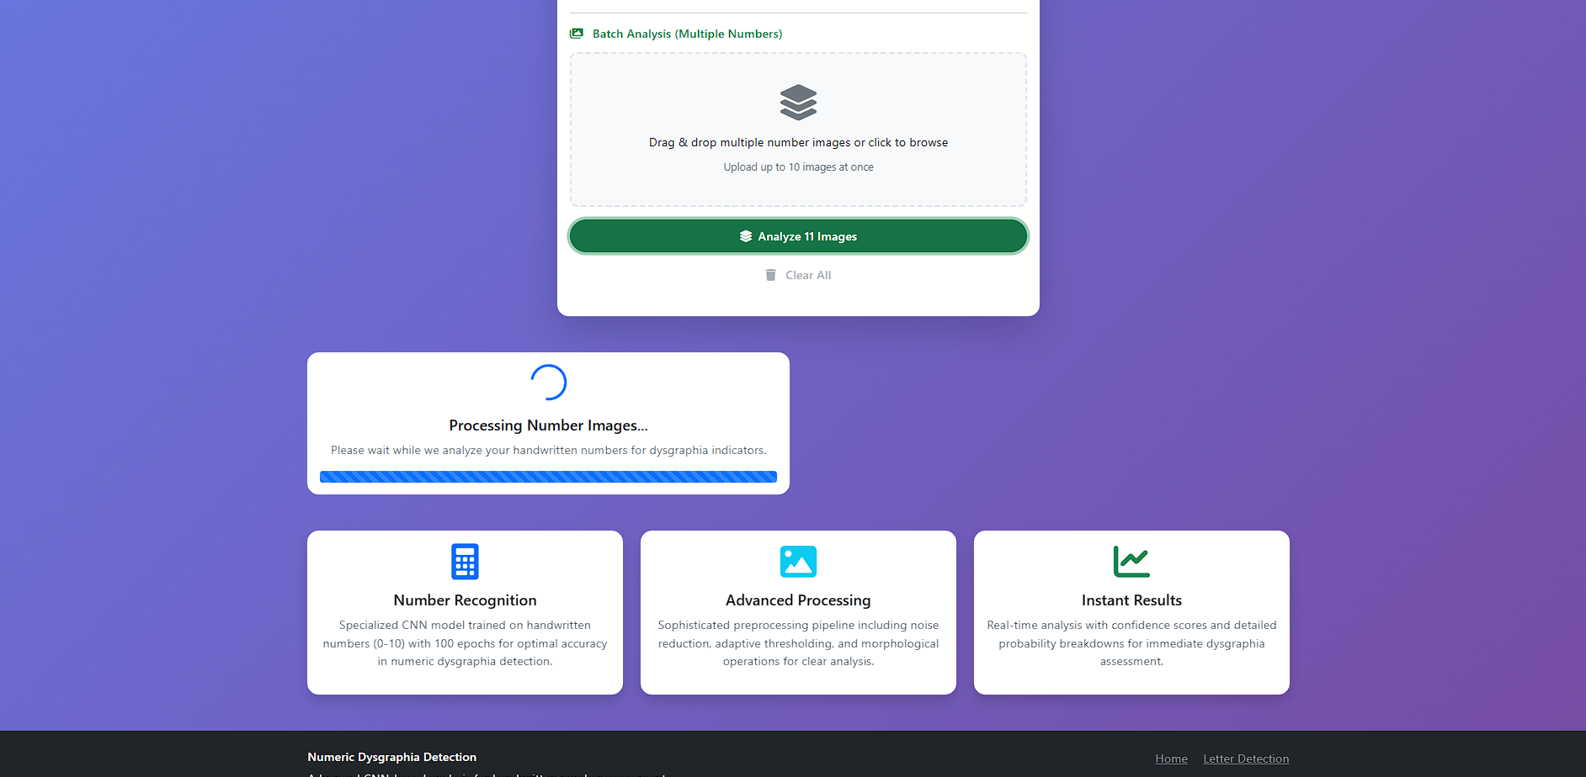Click the Batch Analysis images icon
1586x777 pixels.
[x=577, y=34]
